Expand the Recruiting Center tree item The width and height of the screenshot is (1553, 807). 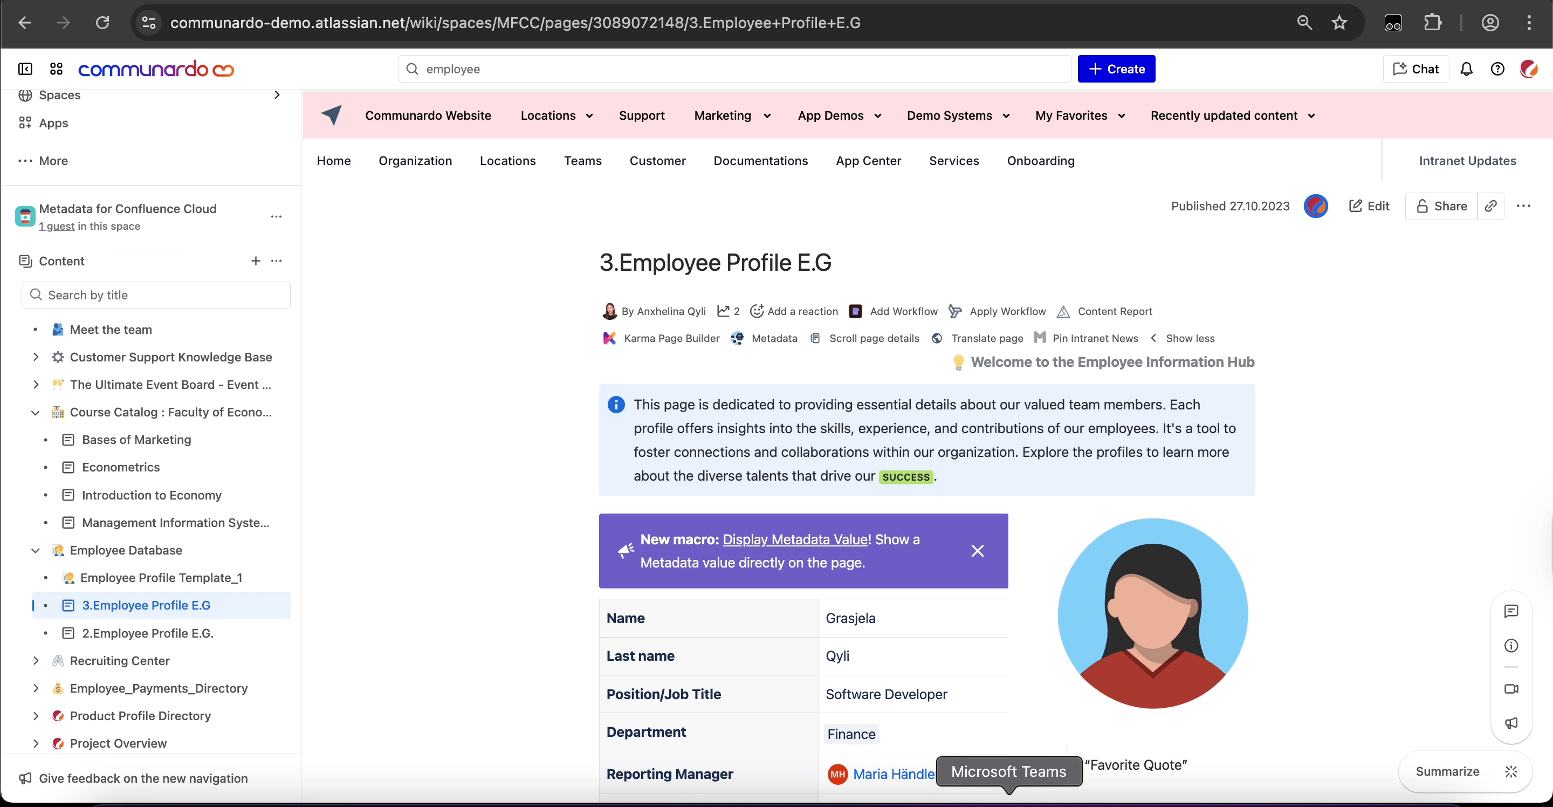[36, 660]
